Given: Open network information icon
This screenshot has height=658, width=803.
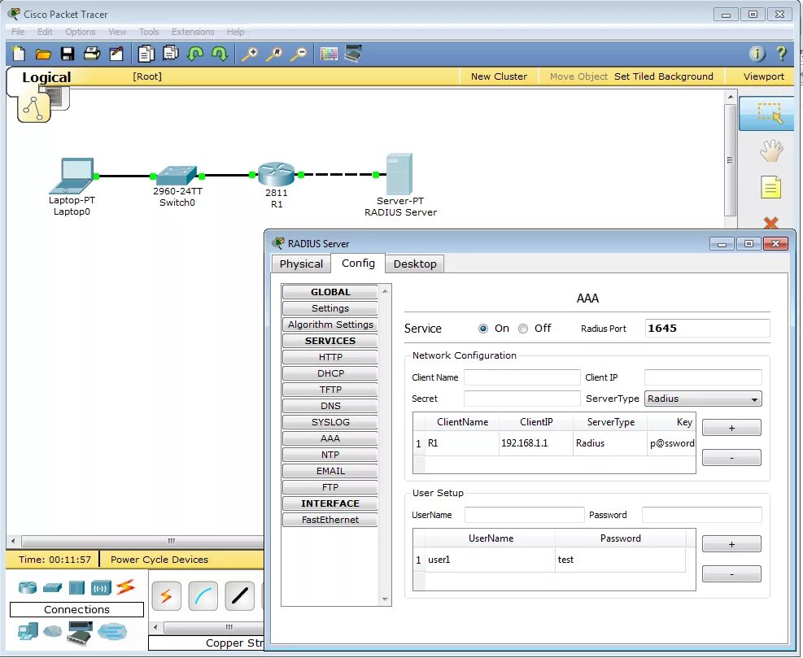Looking at the screenshot, I should point(757,53).
